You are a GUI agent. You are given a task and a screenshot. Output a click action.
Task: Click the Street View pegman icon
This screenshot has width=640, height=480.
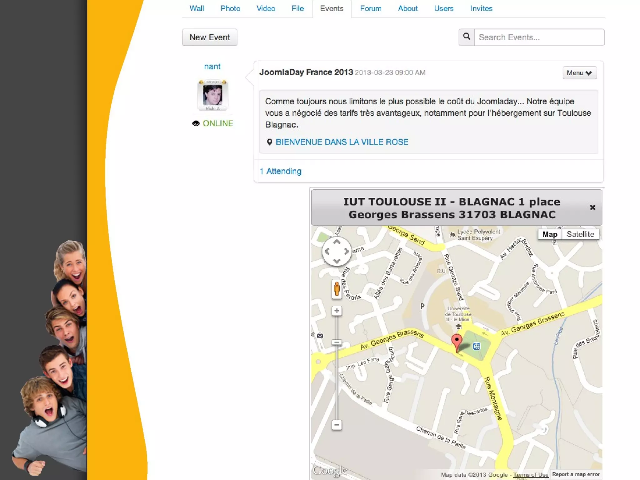[x=337, y=288]
